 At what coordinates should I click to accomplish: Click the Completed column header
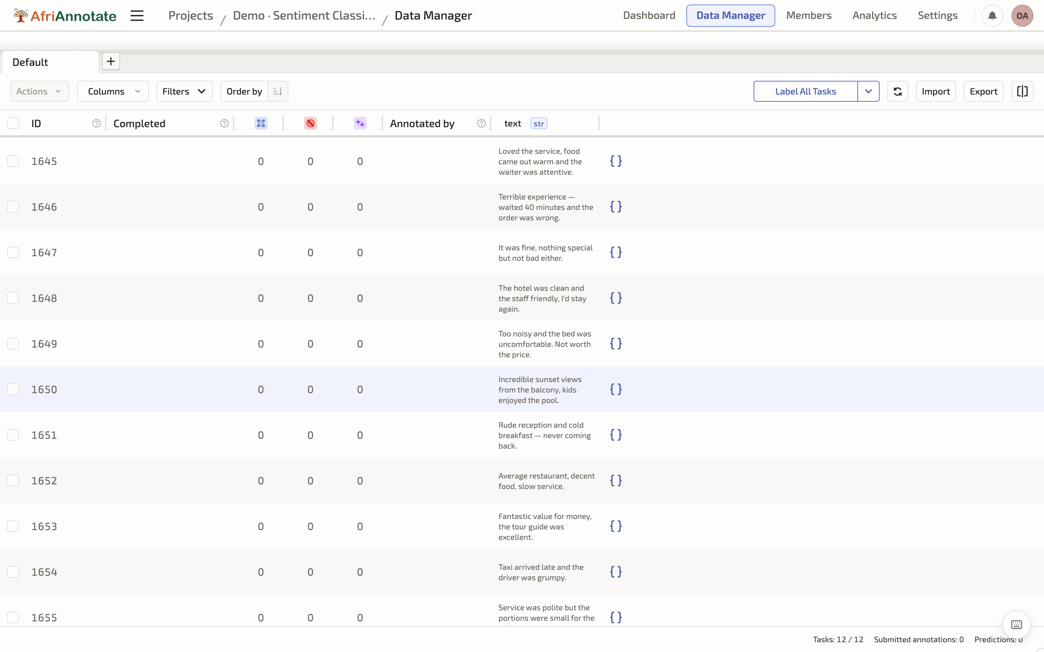(x=139, y=123)
